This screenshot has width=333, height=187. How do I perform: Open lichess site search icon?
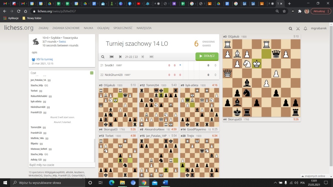(290, 29)
